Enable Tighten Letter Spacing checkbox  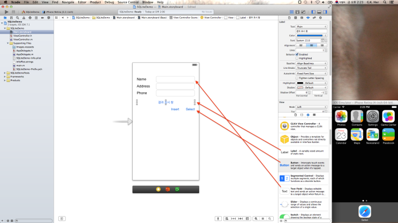pyautogui.click(x=297, y=78)
